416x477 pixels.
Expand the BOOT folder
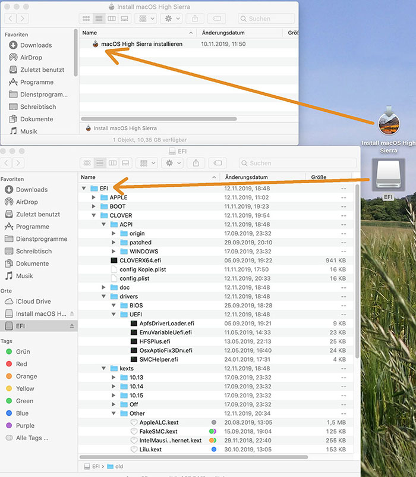pos(94,206)
